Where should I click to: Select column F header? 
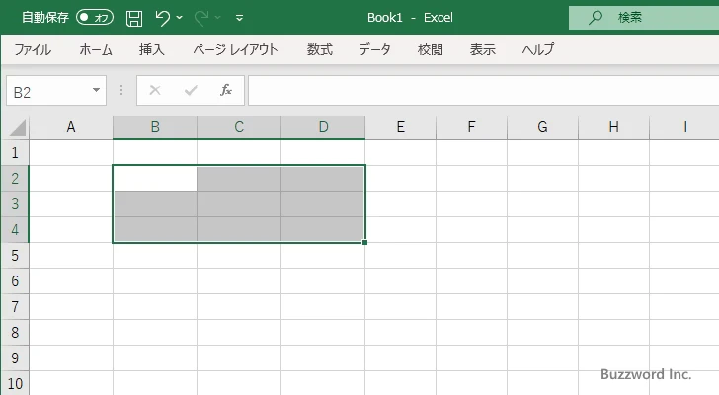(471, 127)
